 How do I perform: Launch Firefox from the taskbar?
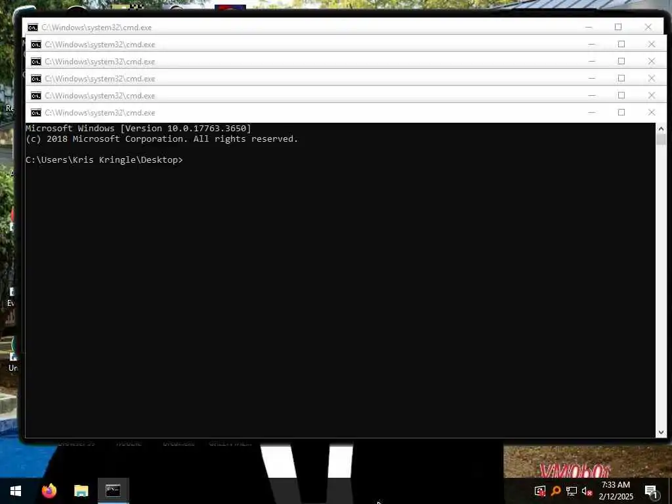pos(49,491)
